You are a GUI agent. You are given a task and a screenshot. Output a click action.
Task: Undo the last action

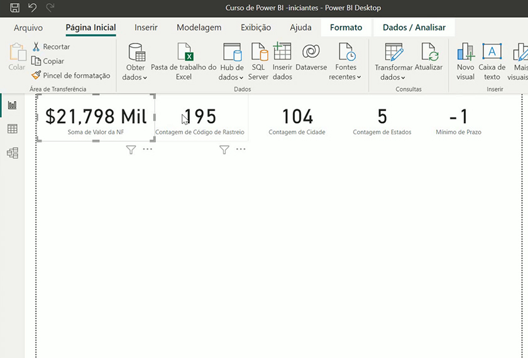point(32,8)
